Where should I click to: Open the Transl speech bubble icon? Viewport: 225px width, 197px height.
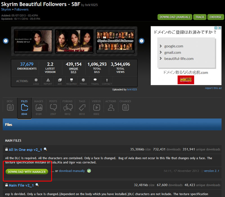(95, 80)
